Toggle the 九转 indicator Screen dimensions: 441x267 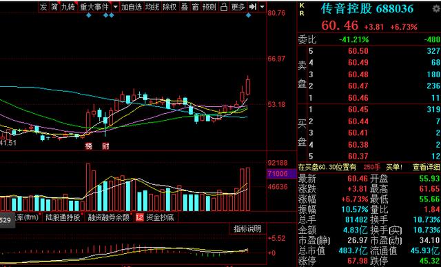tap(68, 7)
